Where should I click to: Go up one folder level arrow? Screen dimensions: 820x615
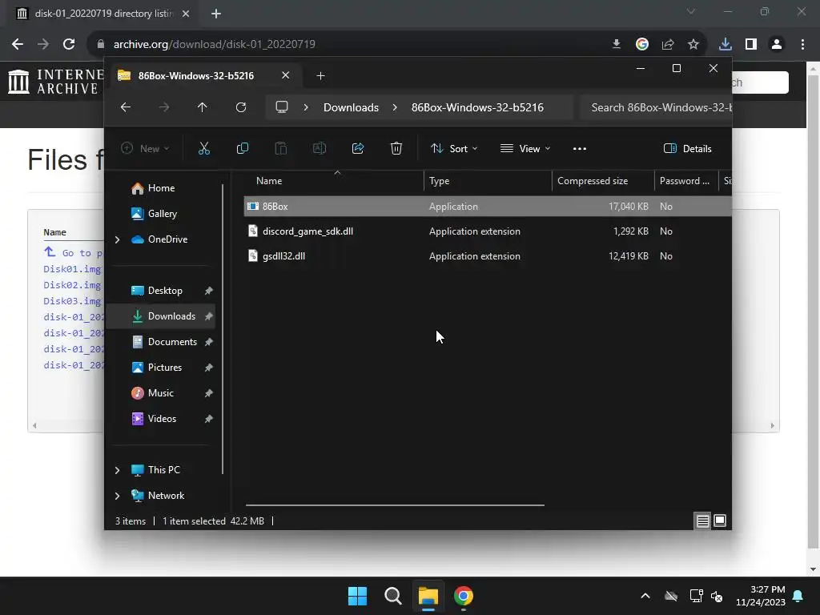203,107
